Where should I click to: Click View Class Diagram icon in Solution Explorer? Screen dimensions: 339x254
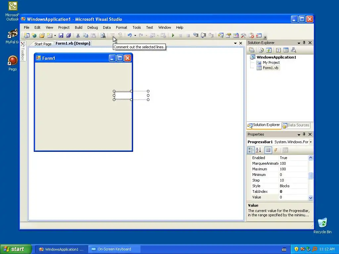[x=293, y=50]
